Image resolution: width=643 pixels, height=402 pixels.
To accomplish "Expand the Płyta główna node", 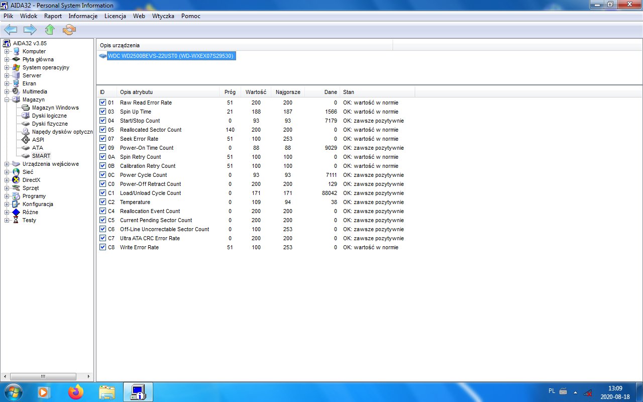I will (x=7, y=59).
